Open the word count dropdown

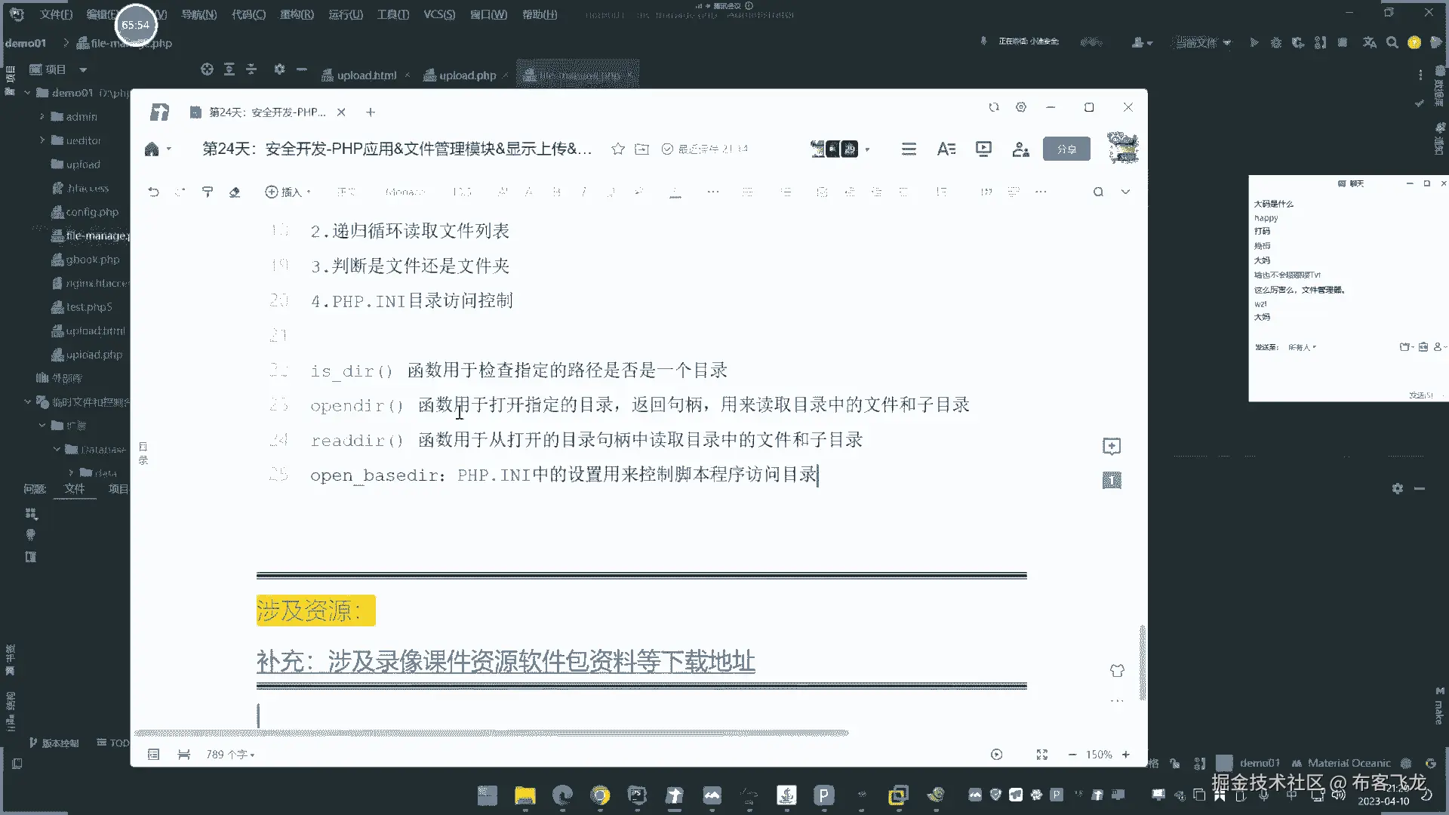(x=230, y=755)
